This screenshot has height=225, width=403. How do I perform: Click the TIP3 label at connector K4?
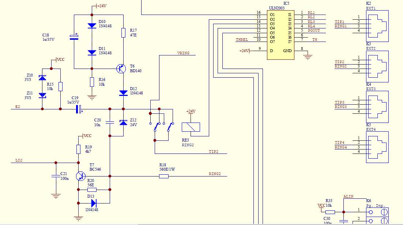point(339,102)
